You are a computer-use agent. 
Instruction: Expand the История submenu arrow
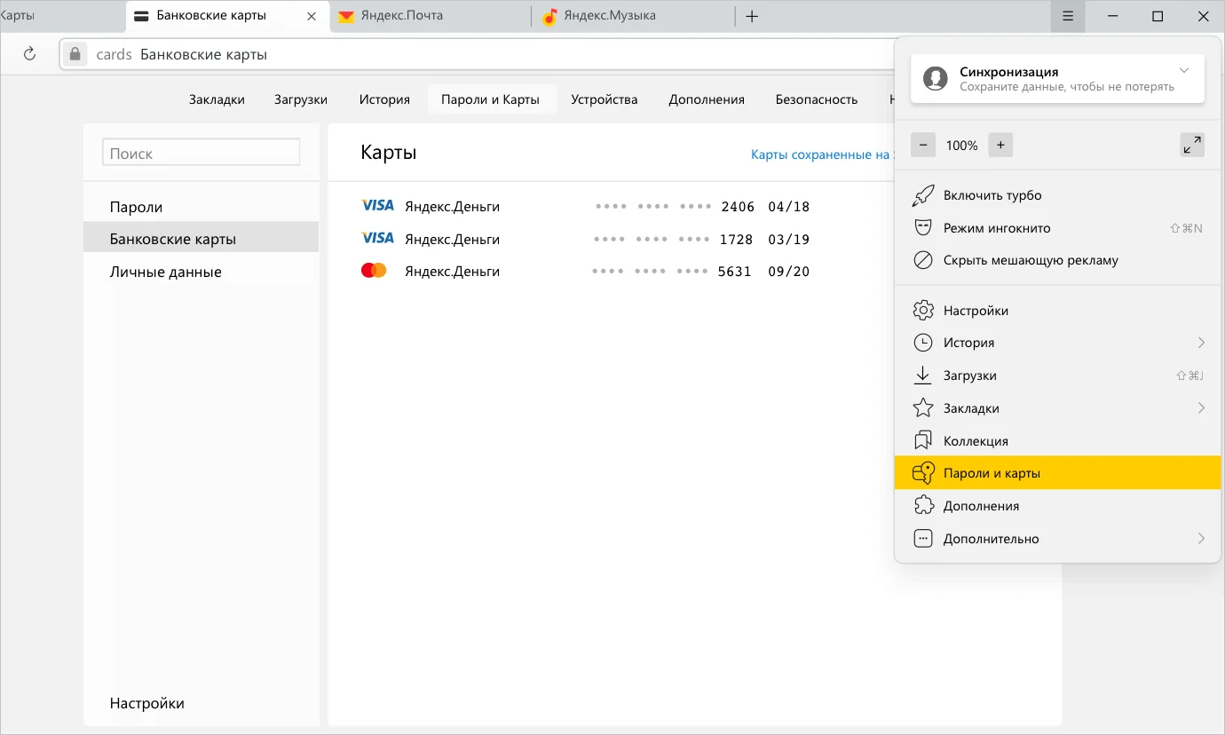click(x=1201, y=343)
